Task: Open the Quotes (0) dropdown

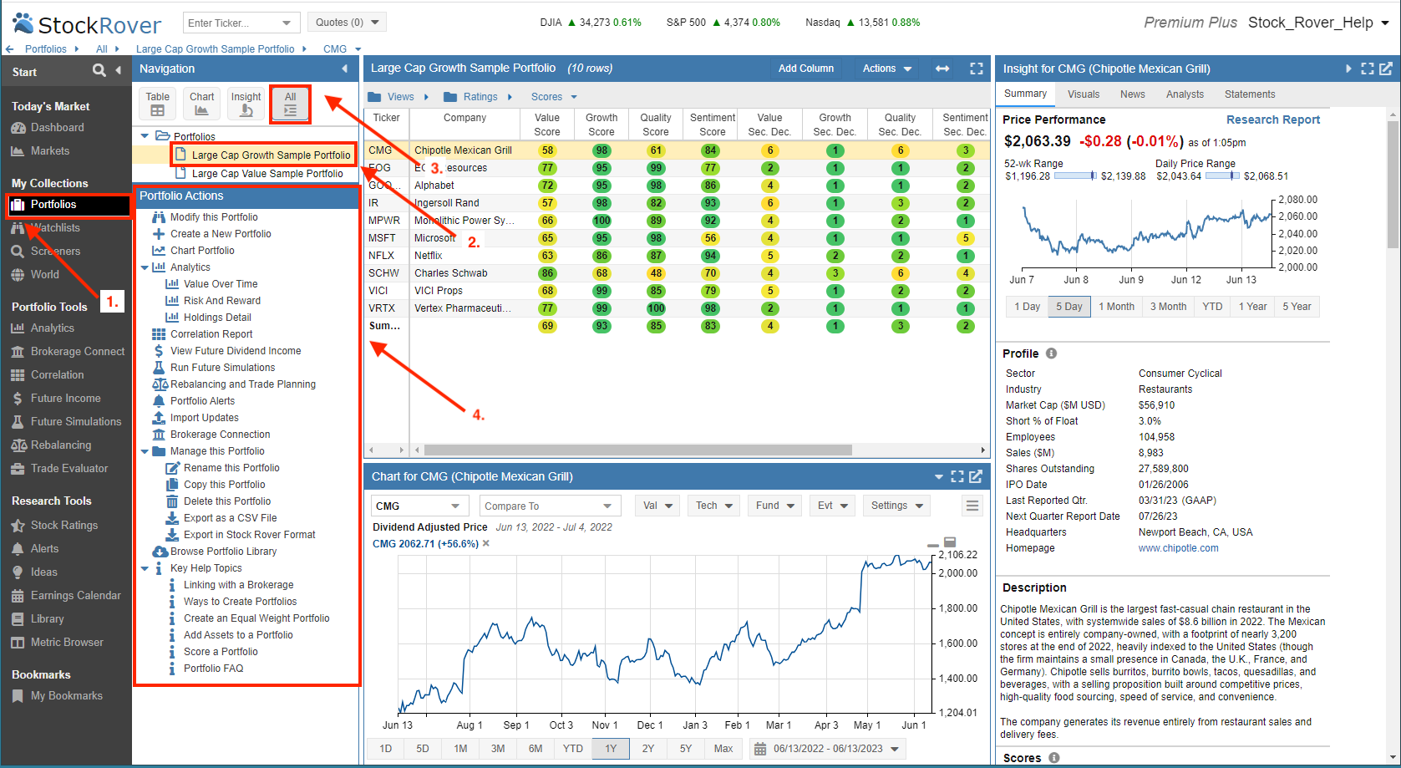Action: pos(346,23)
